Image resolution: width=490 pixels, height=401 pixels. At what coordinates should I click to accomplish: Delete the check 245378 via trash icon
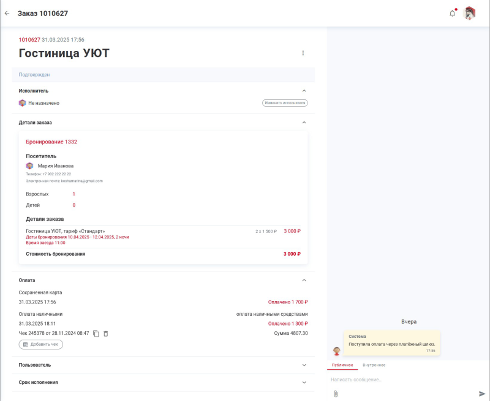105,334
